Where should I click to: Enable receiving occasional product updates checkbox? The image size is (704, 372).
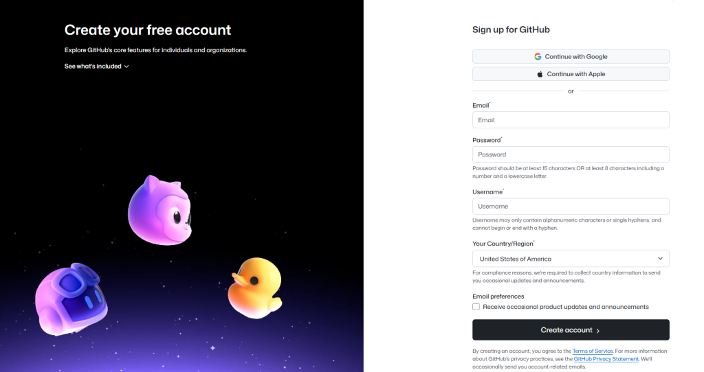(x=476, y=307)
